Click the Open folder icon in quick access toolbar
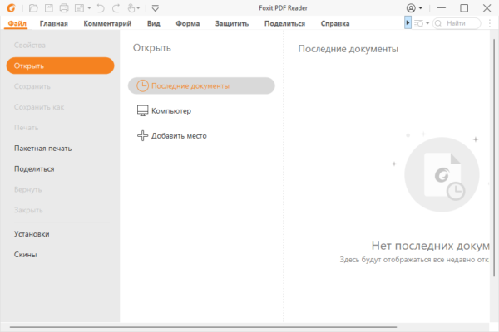 [33, 8]
